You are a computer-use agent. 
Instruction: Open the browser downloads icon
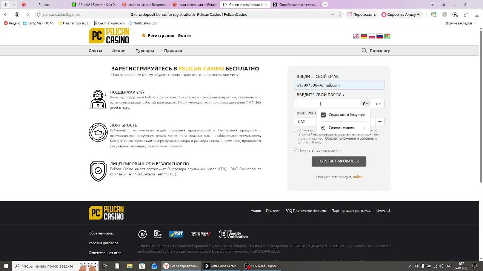(x=477, y=15)
